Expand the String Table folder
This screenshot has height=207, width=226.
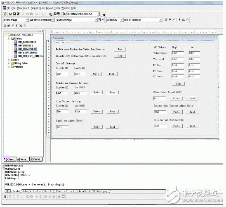pyautogui.click(x=9, y=63)
